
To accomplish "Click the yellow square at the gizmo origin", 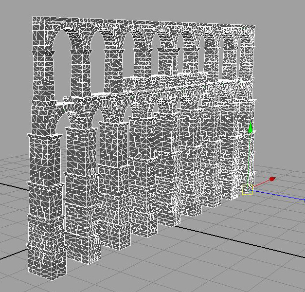I will [247, 190].
